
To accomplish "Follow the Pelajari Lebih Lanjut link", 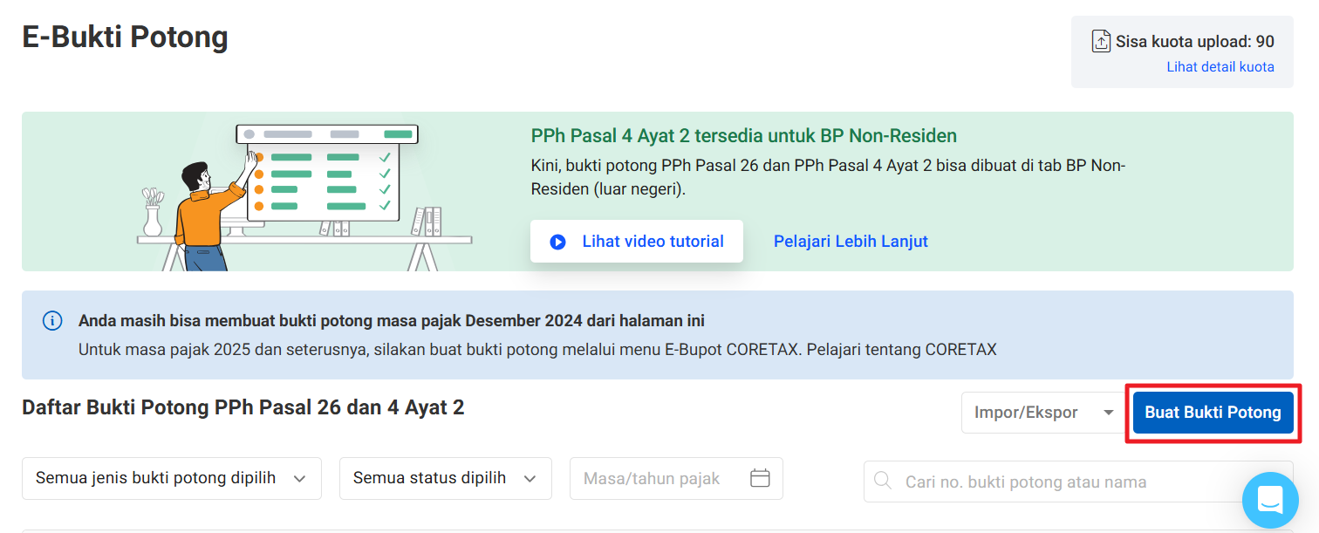I will (851, 242).
